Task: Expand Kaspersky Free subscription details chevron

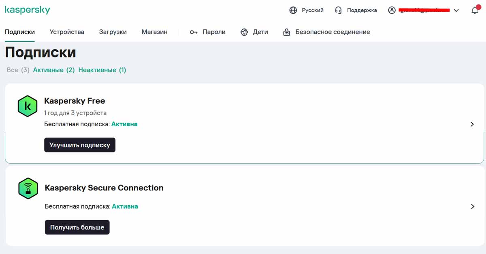Action: click(x=472, y=124)
